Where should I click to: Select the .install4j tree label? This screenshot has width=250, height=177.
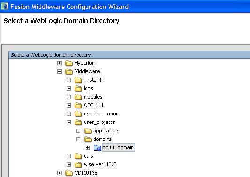pos(93,80)
